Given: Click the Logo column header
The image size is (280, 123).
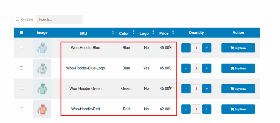Looking at the screenshot, I should click(x=144, y=33).
